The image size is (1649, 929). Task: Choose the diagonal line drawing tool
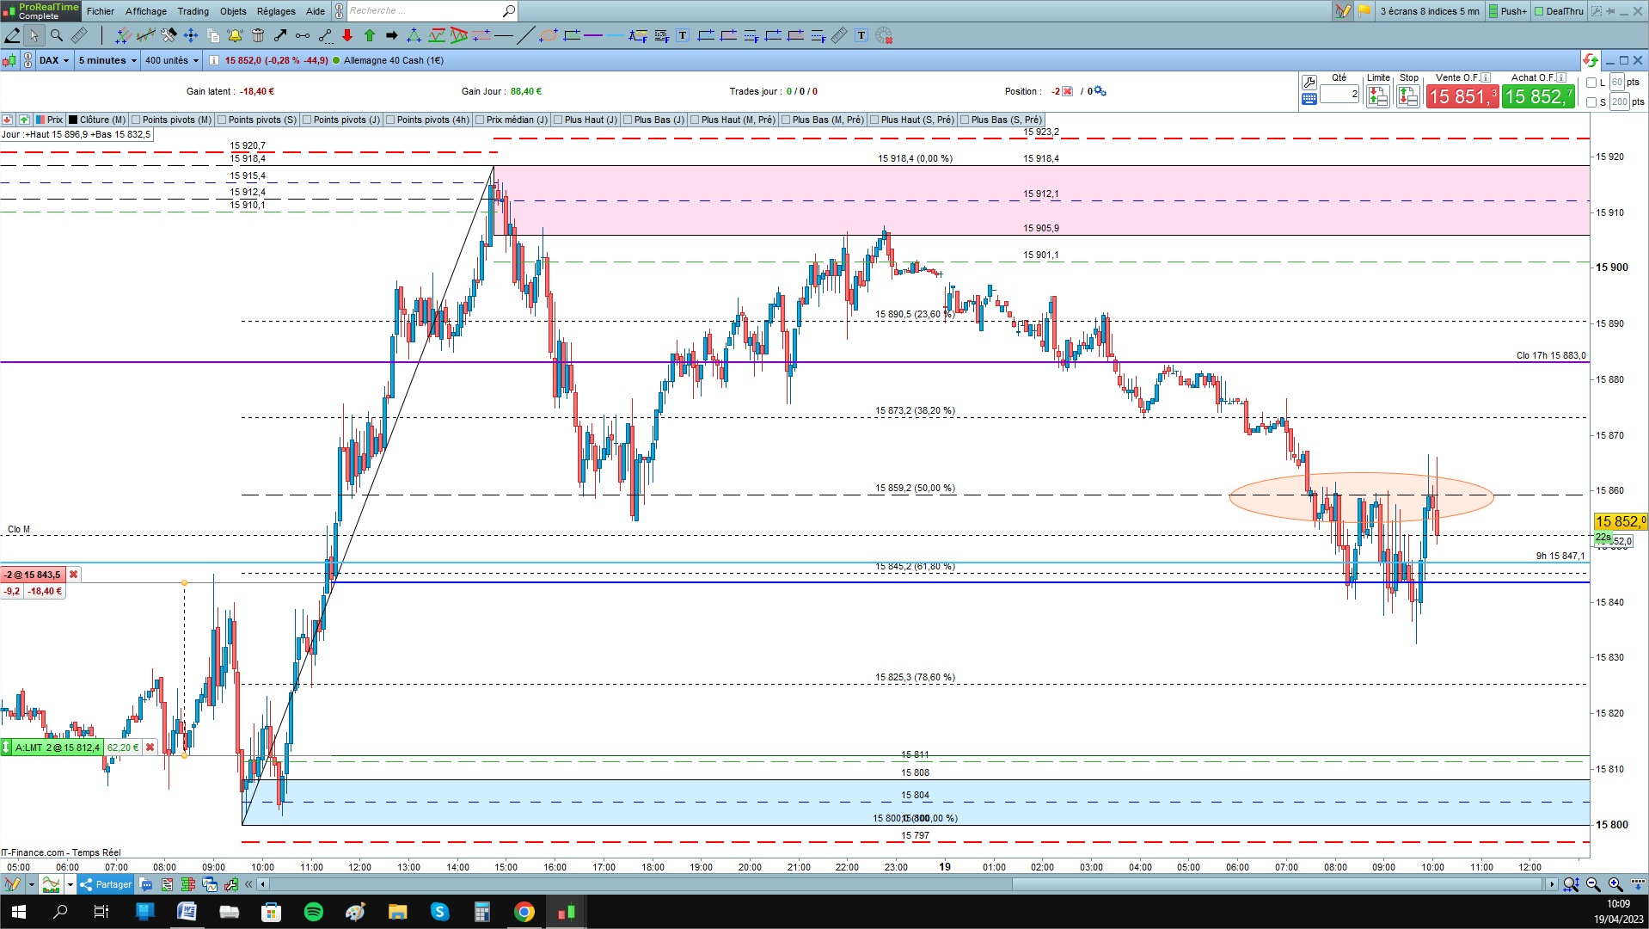pos(525,35)
